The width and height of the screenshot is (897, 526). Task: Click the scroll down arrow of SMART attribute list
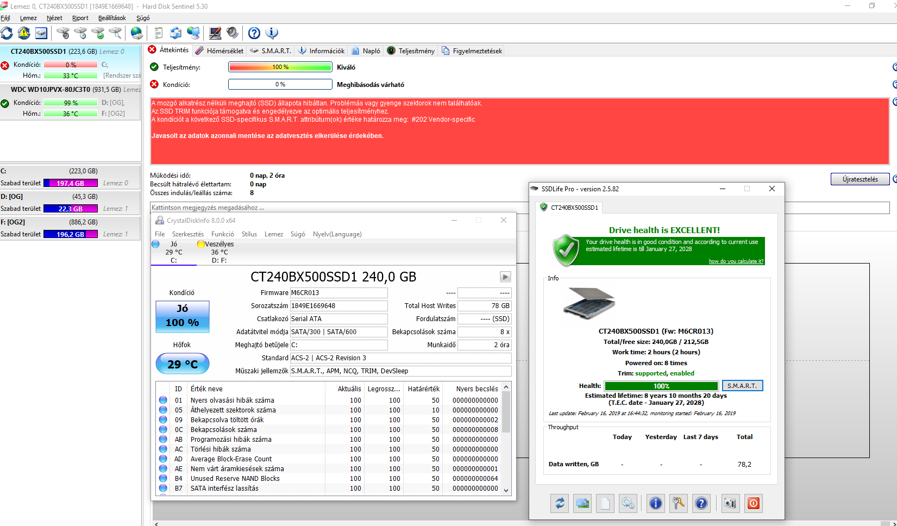tap(506, 490)
